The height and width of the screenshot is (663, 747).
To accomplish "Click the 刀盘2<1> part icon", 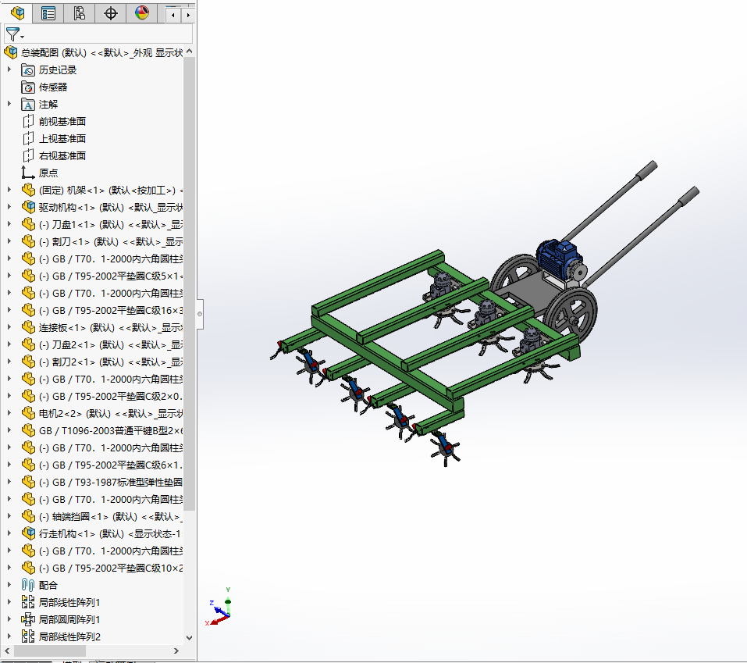I will (29, 344).
